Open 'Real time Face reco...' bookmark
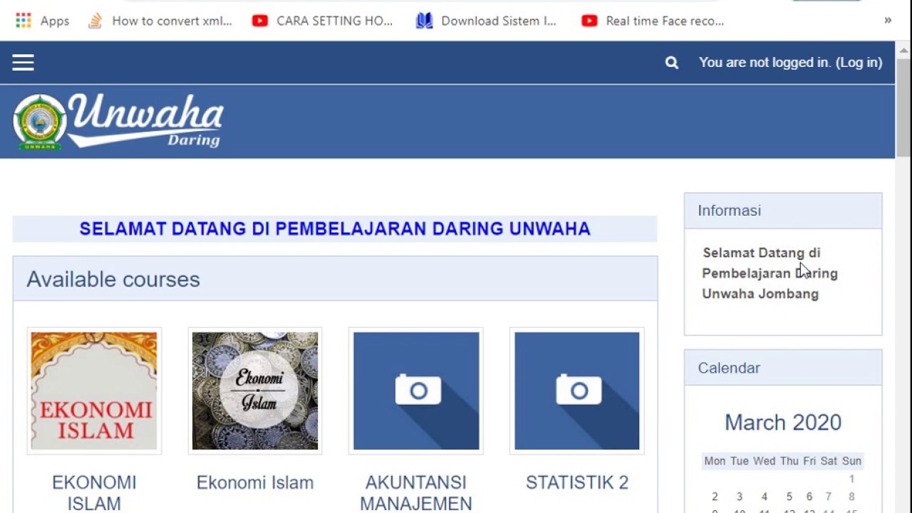 coord(653,21)
